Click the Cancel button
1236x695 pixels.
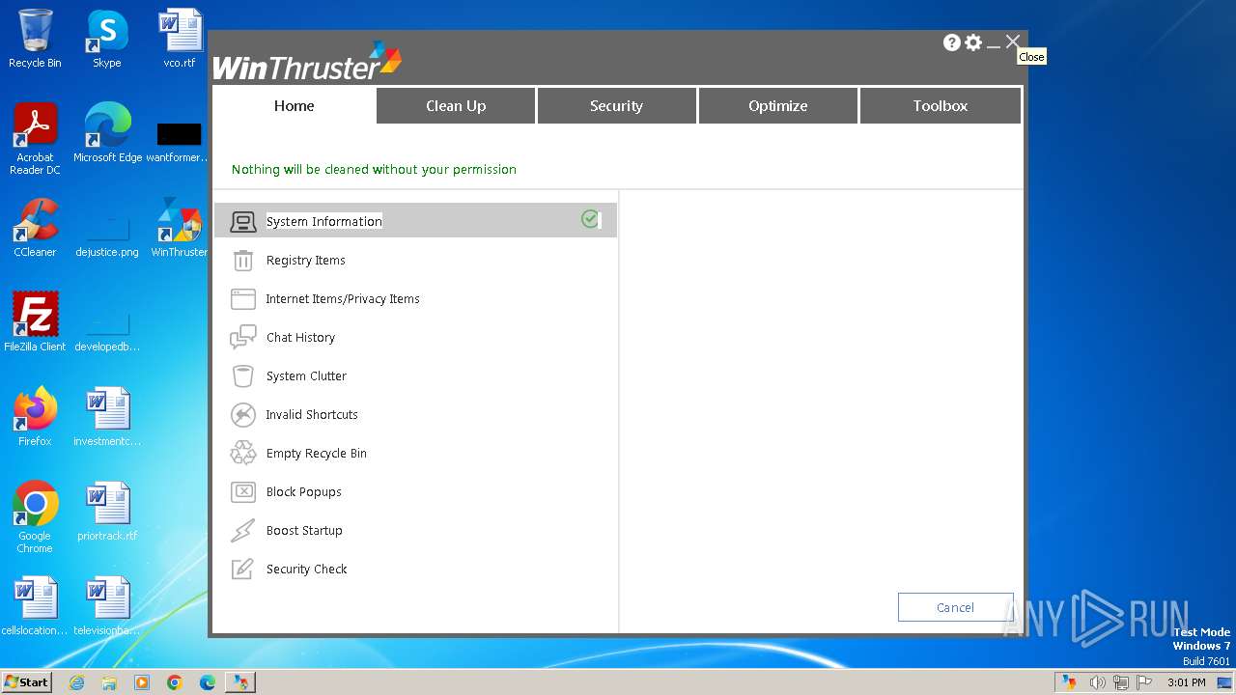[955, 607]
